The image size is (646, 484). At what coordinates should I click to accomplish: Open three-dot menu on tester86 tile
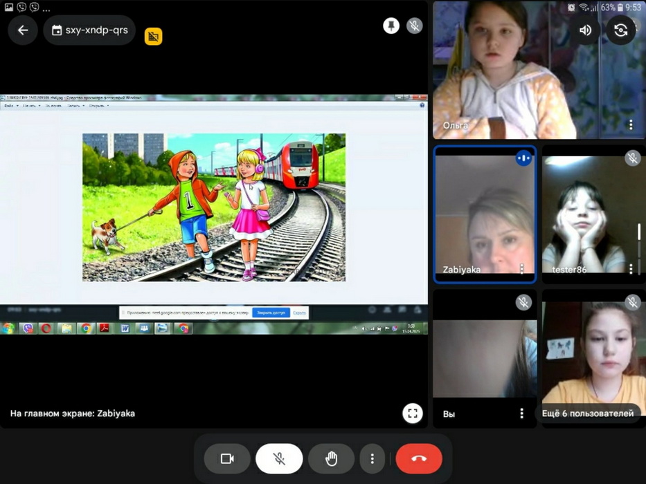pyautogui.click(x=631, y=269)
